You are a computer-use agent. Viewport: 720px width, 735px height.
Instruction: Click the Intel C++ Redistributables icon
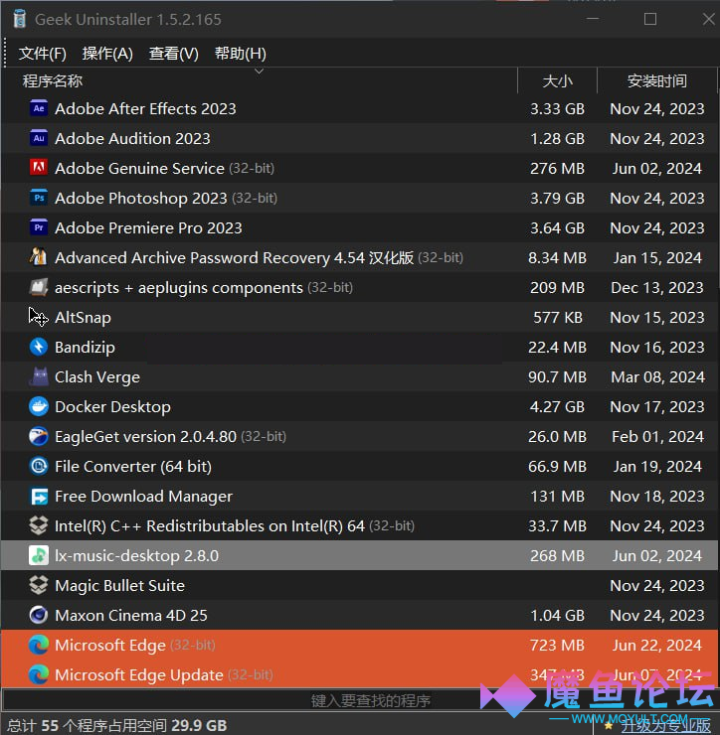coord(39,525)
